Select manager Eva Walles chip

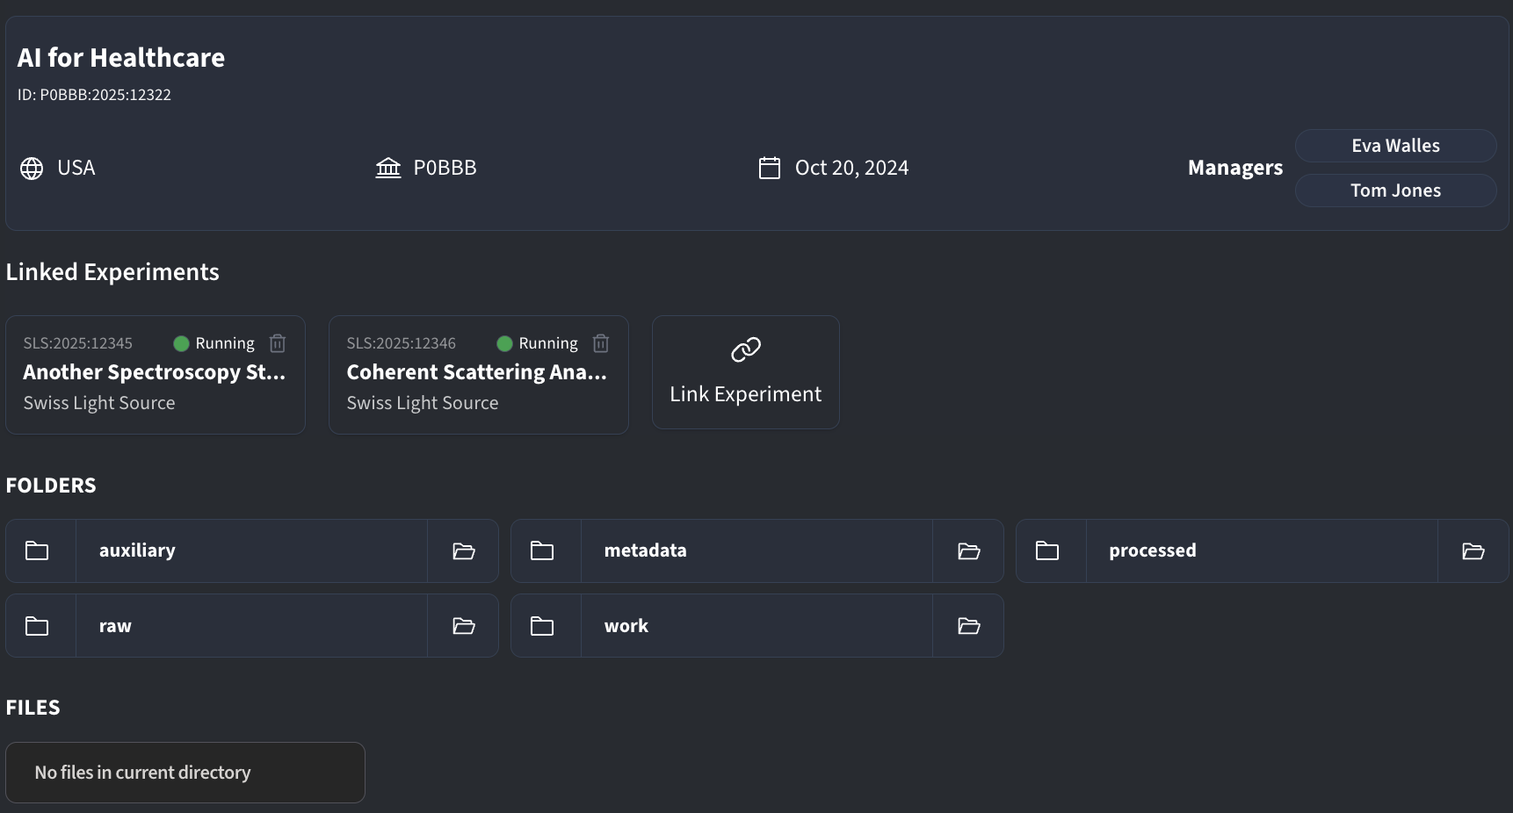1395,146
